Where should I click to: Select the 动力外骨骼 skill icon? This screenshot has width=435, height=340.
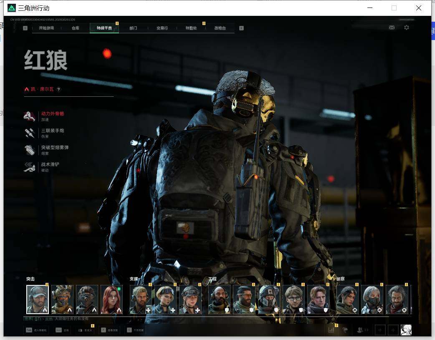point(29,116)
